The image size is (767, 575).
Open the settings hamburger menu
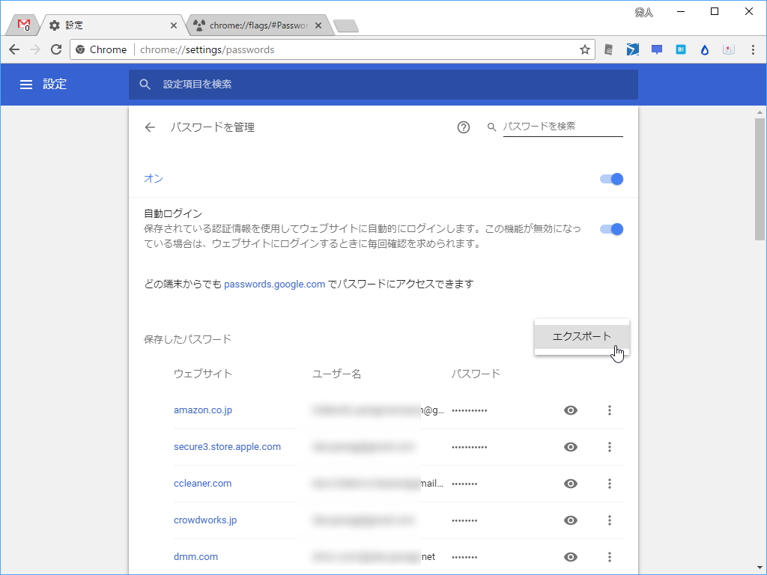coord(26,85)
